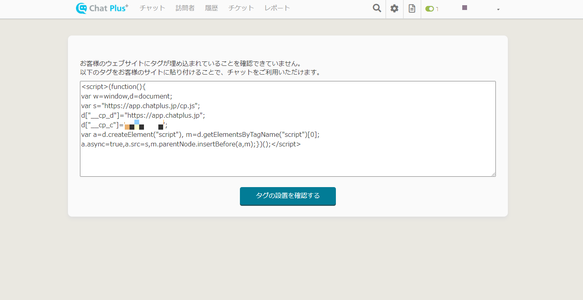Viewport: 583px width, 300px height.
Task: Click the instruction text about pasting tag
Action: [x=200, y=72]
